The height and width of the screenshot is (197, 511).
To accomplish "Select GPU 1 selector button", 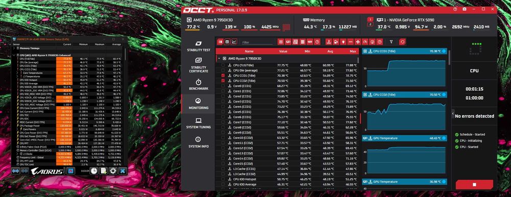I will pos(370,19).
